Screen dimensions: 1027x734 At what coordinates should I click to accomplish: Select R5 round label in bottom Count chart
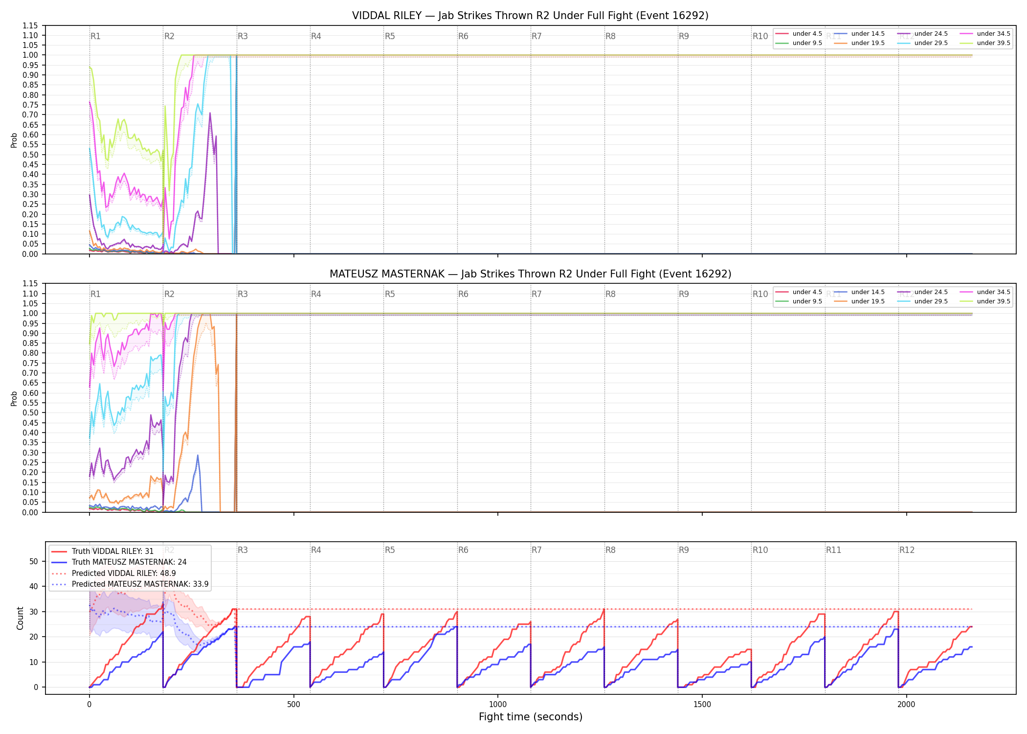(x=390, y=550)
